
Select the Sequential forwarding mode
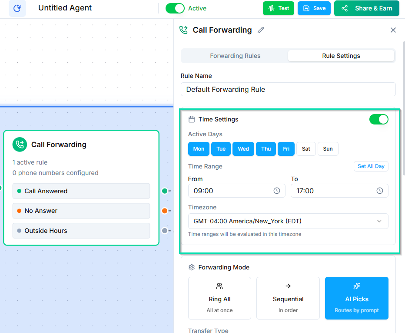(x=288, y=298)
